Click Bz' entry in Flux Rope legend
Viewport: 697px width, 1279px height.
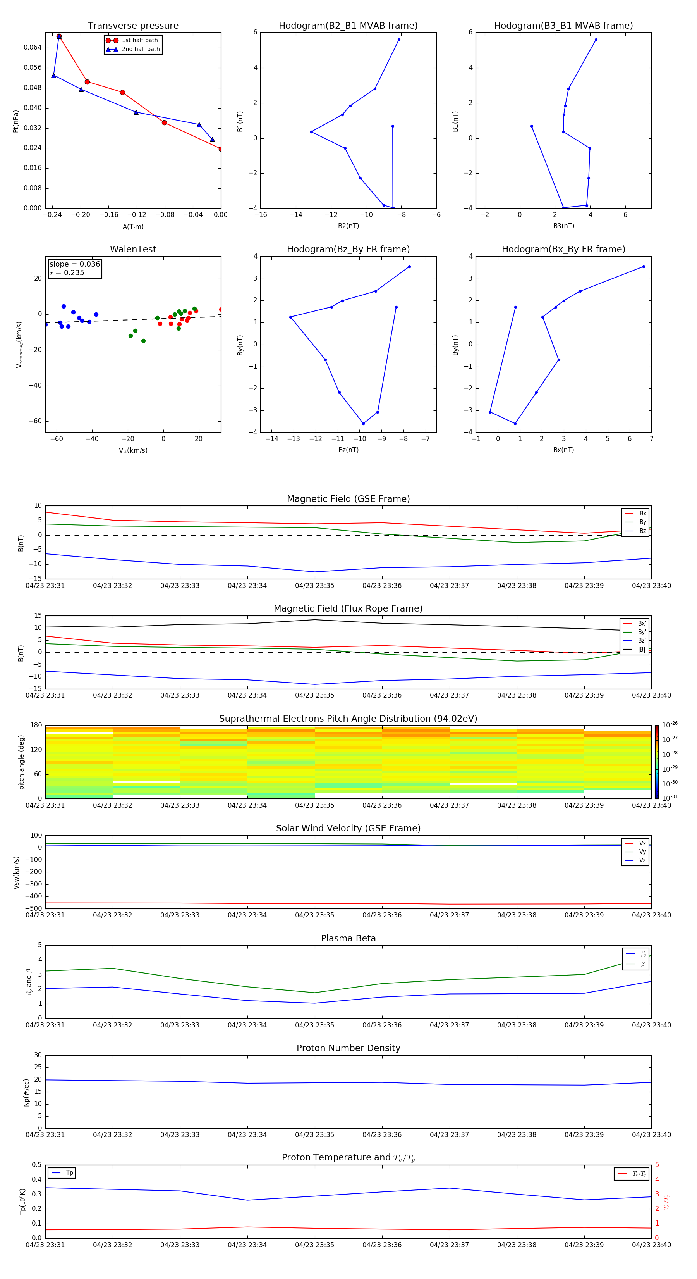point(635,641)
